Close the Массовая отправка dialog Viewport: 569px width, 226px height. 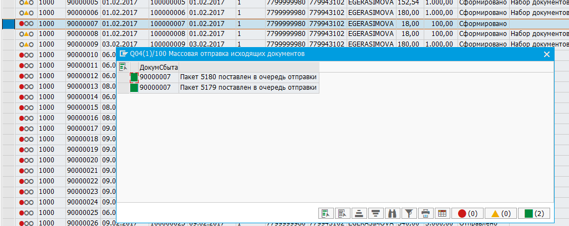[547, 54]
